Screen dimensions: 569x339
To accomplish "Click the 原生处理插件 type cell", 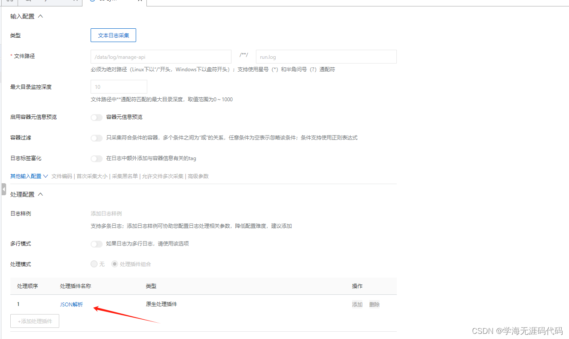I will tap(161, 304).
